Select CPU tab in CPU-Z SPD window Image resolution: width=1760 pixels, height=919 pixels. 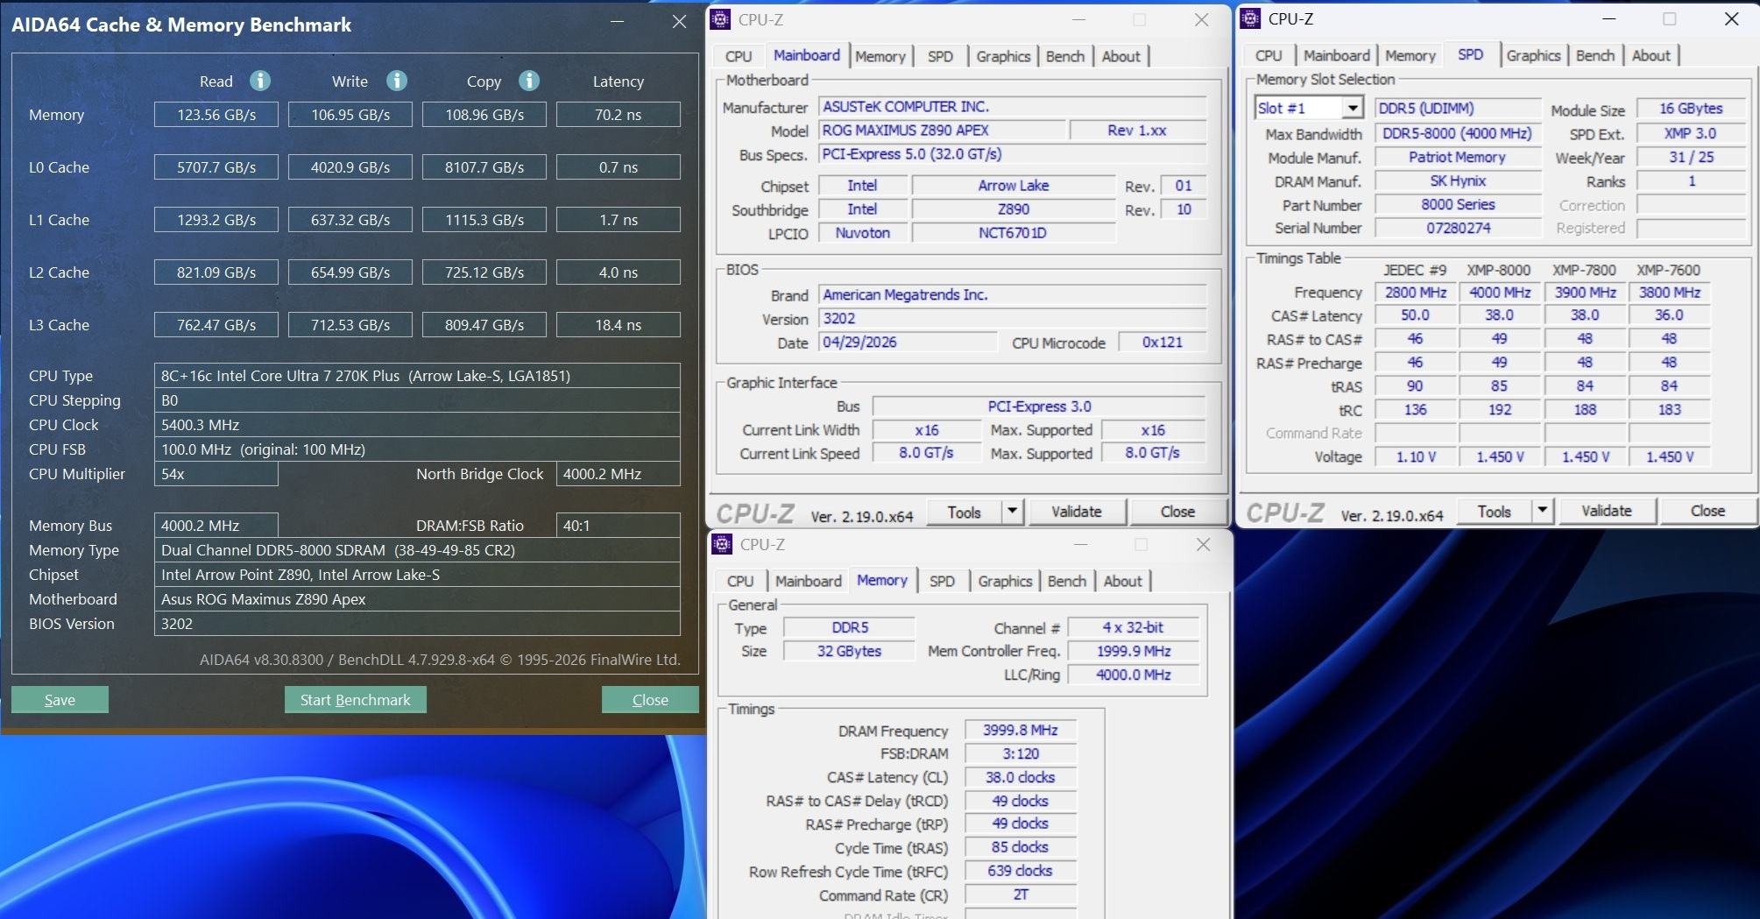1269,55
